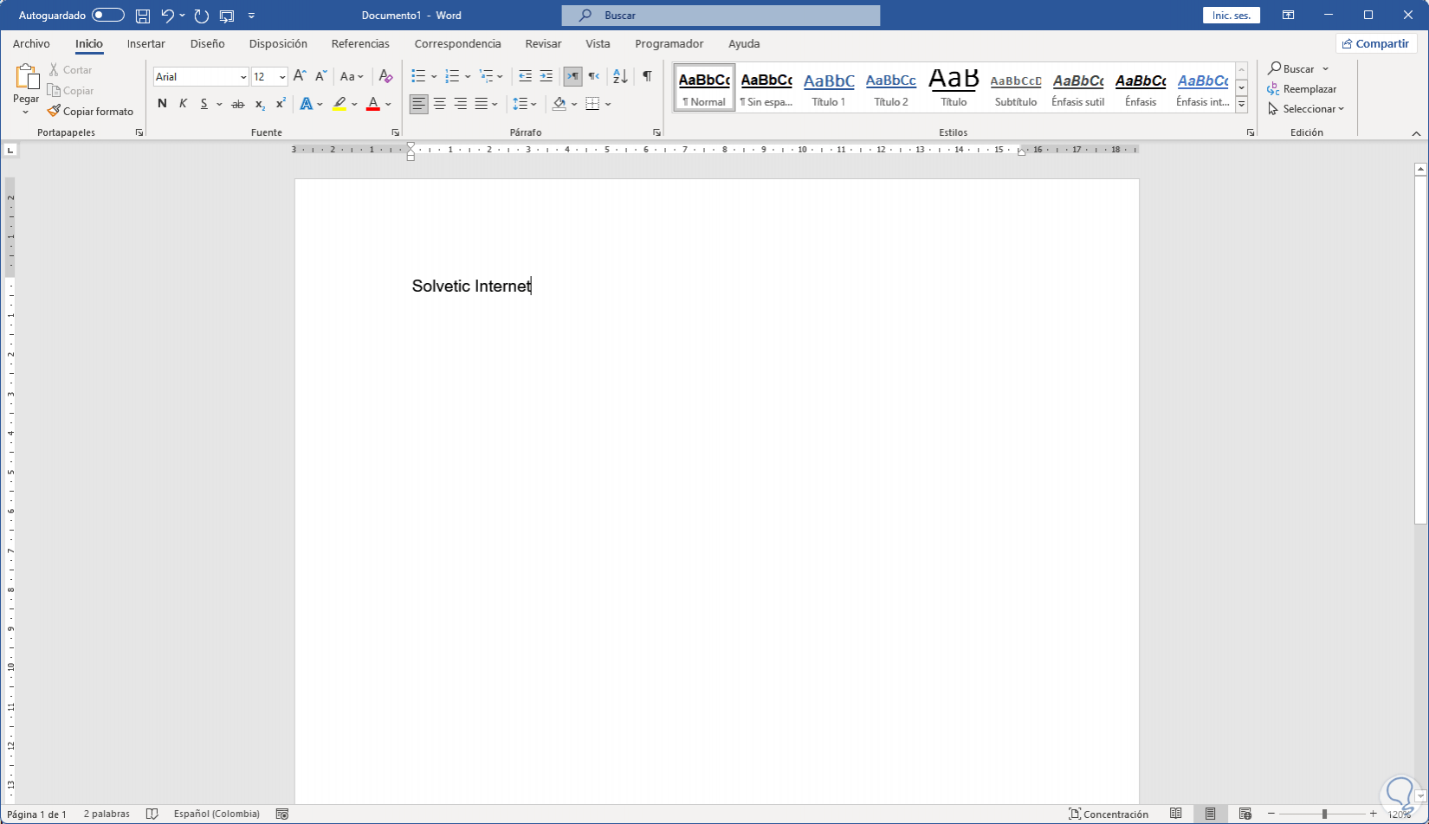Decrease font size with the smaller A icon

click(x=320, y=76)
